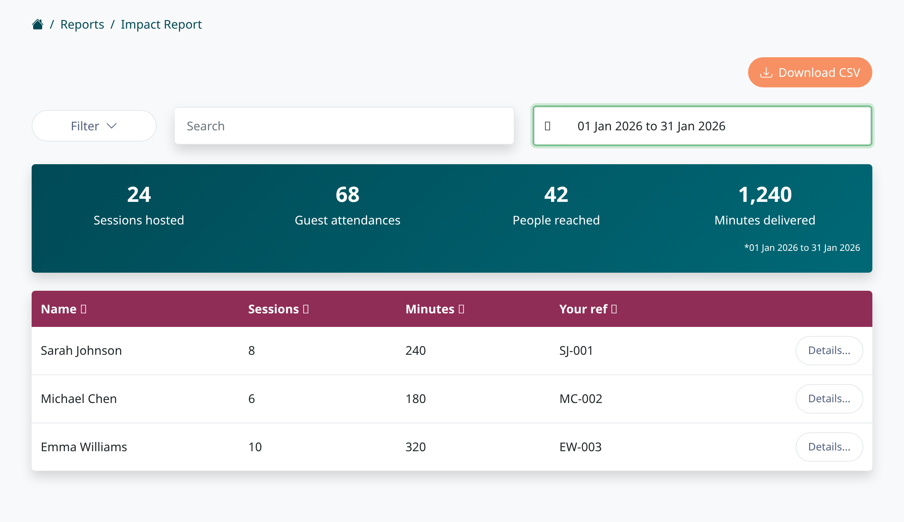This screenshot has width=904, height=522.
Task: Go to Home via breadcrumb house icon
Action: (x=38, y=24)
